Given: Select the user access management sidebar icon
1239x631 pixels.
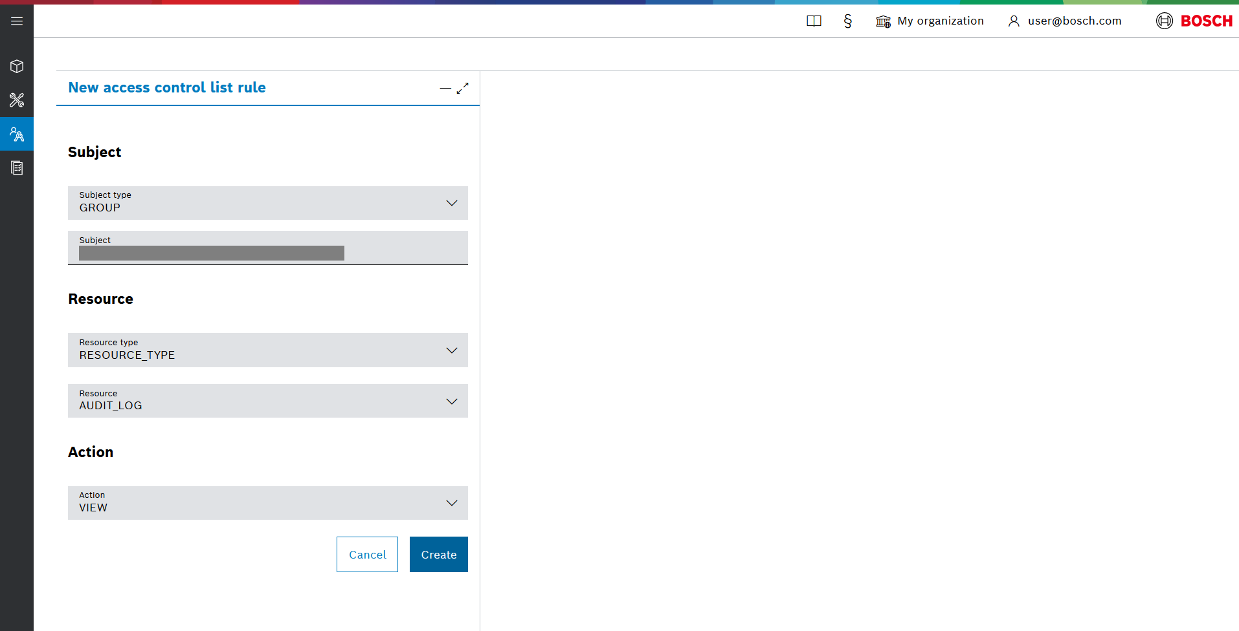Looking at the screenshot, I should [17, 134].
